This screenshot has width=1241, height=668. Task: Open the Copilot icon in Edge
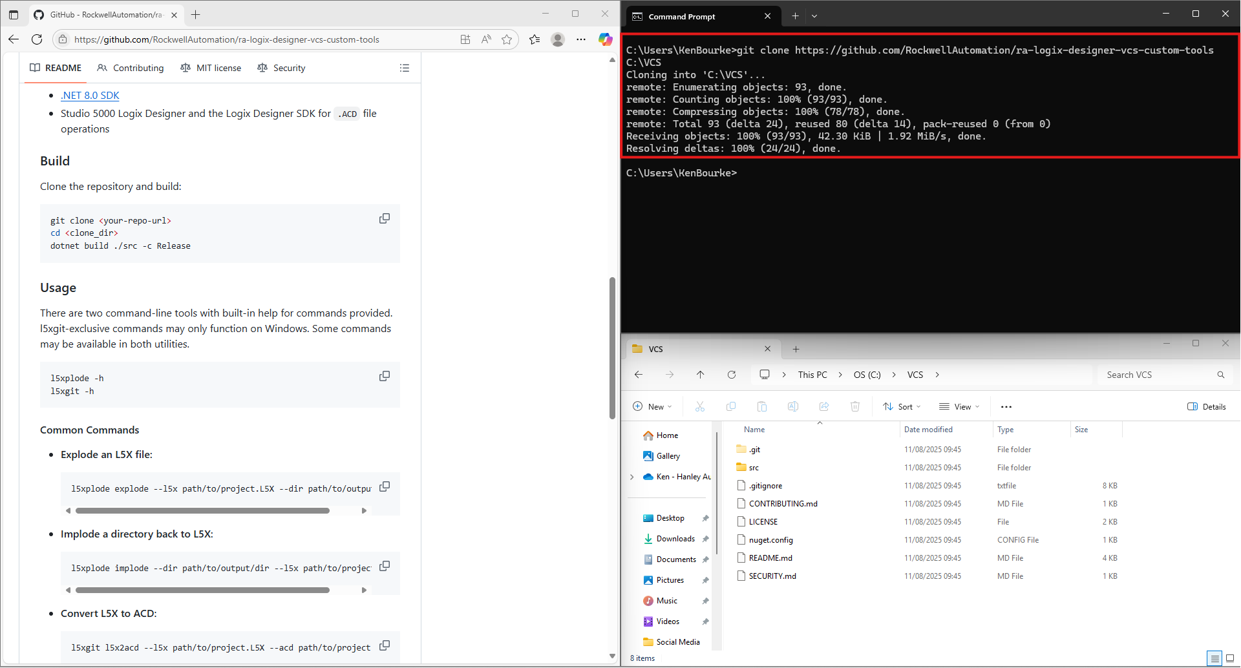coord(605,39)
